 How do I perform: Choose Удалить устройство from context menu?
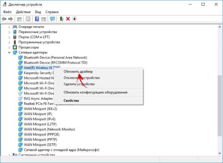[98, 84]
